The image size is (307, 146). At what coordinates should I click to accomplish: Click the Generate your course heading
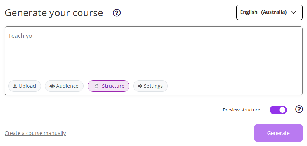point(54,13)
